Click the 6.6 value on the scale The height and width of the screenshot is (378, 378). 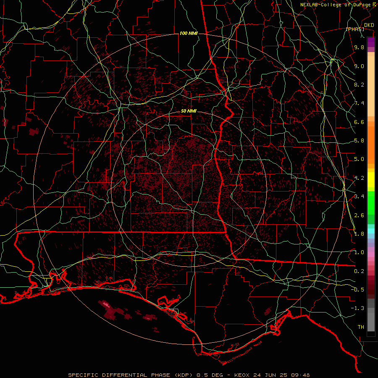(359, 122)
